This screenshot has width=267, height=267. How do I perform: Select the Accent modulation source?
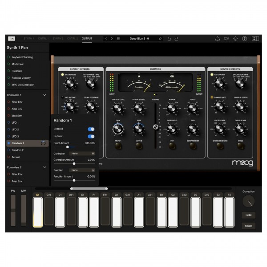pyautogui.click(x=27, y=157)
